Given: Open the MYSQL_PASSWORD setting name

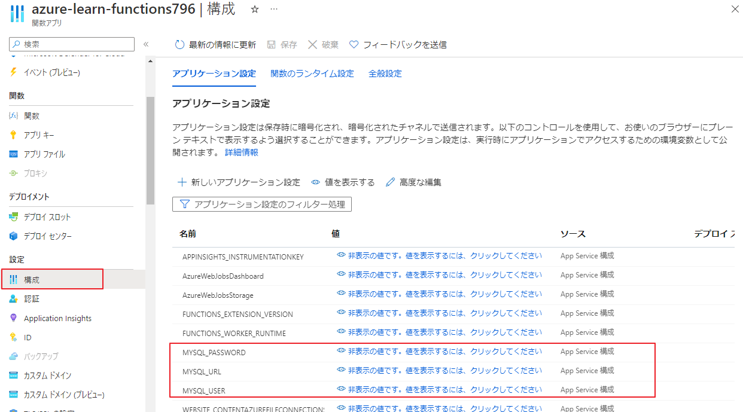Looking at the screenshot, I should point(214,353).
